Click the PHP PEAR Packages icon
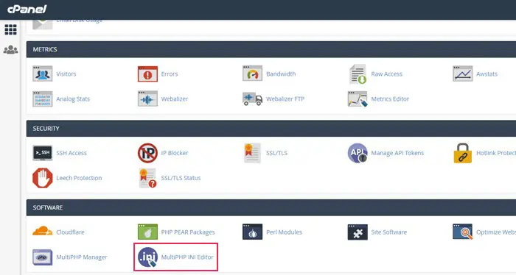This screenshot has height=275, width=516. (x=147, y=232)
